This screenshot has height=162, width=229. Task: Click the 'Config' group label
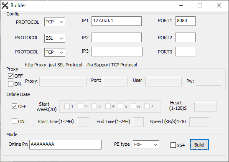(13, 14)
